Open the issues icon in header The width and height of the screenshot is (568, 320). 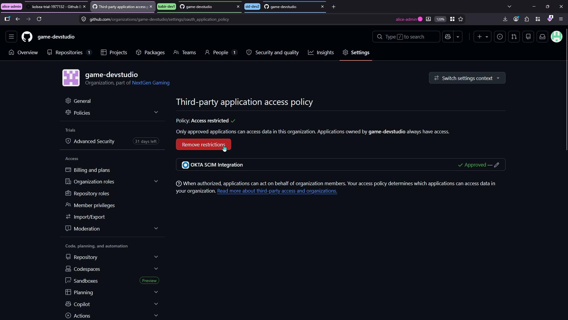(500, 37)
